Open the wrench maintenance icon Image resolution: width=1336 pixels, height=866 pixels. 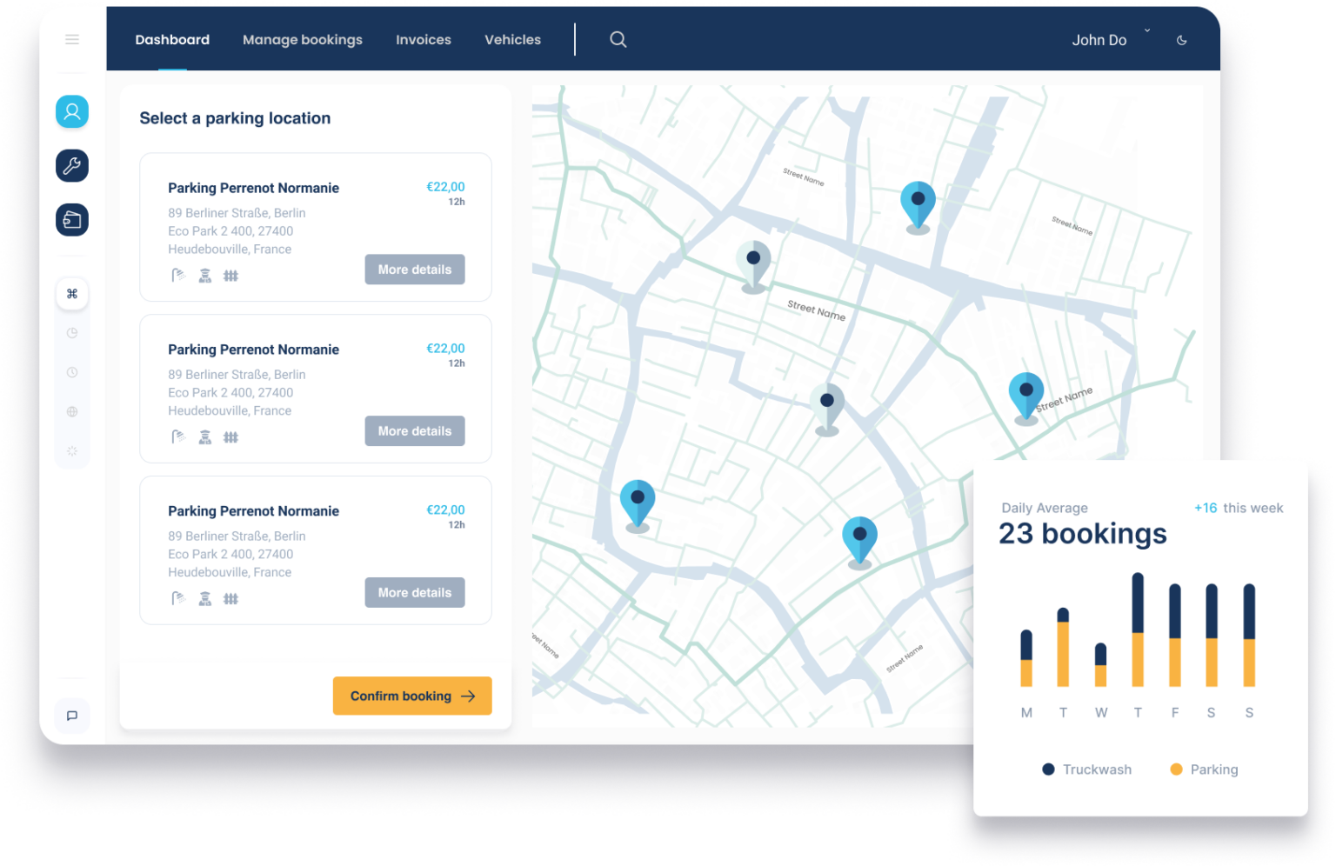(72, 165)
